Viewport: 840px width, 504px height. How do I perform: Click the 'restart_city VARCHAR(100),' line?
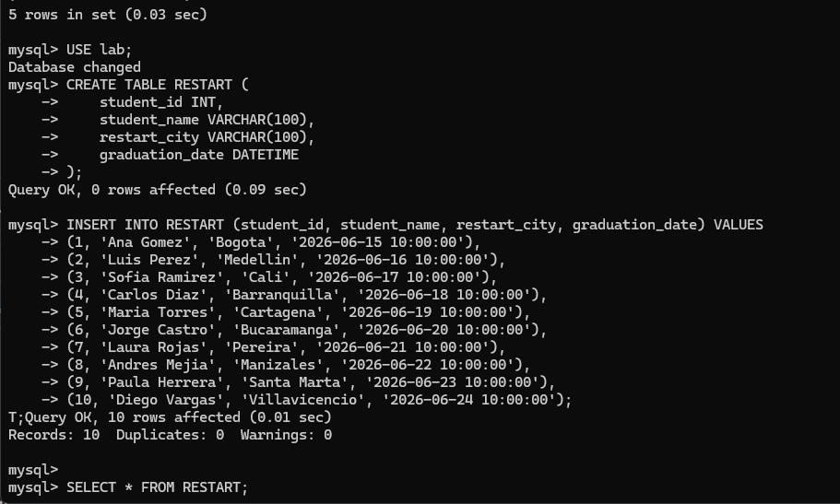(207, 137)
